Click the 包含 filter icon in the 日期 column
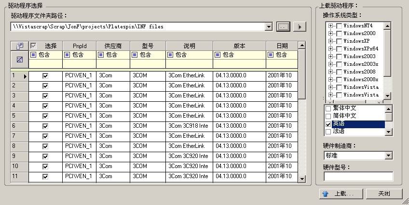This screenshot has height=205, width=409. (271, 55)
